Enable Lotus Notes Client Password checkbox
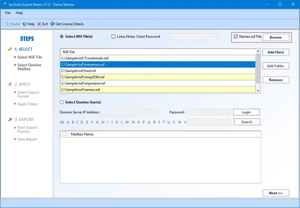This screenshot has height=208, width=300. [114, 36]
